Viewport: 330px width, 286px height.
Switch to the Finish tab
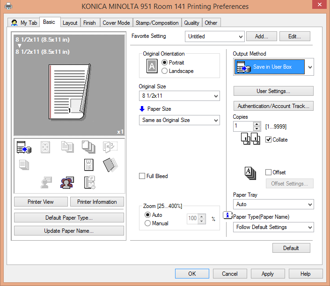(89, 23)
